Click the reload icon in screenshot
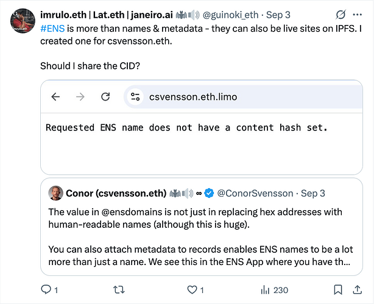 pos(105,96)
